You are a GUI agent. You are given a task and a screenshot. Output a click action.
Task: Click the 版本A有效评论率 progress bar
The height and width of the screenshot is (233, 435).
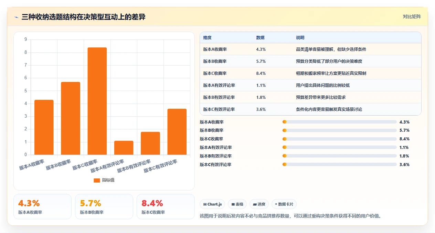pos(340,148)
